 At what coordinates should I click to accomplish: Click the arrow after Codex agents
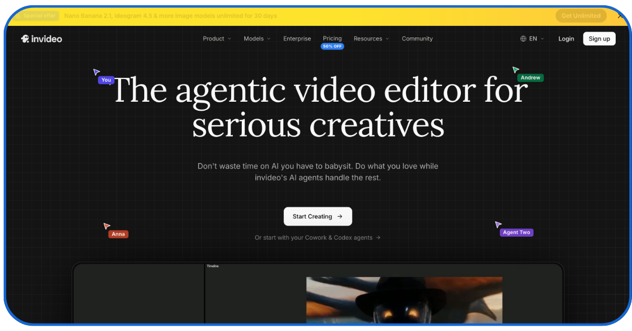coord(378,238)
